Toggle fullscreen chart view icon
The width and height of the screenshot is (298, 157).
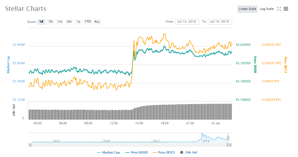click(x=279, y=9)
